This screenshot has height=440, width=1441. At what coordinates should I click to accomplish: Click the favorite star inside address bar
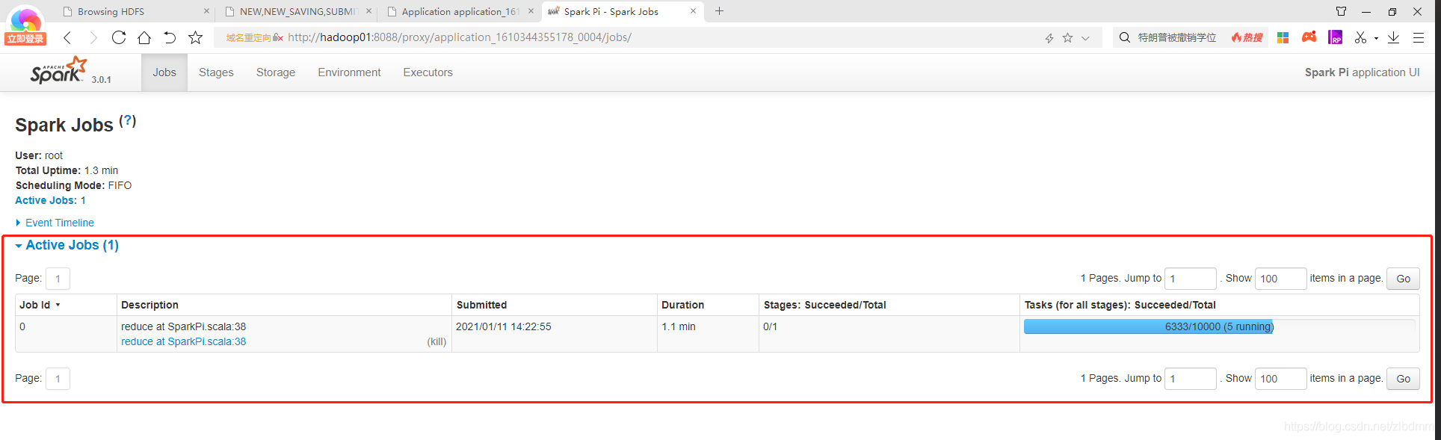(x=1067, y=38)
